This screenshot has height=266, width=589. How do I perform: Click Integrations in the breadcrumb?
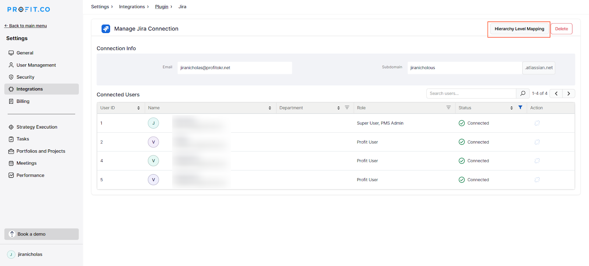pos(132,7)
